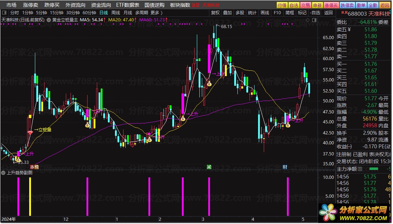The width and height of the screenshot is (393, 224).
Task: Click the 全撤 button
Action: tap(373, 5)
